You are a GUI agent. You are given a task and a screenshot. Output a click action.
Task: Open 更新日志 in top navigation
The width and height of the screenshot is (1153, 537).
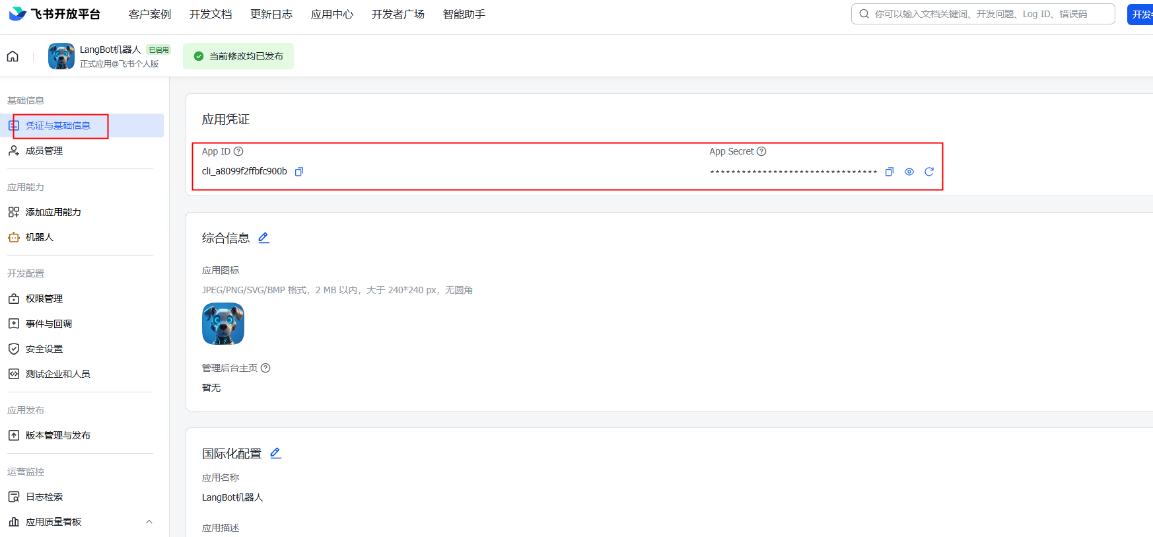[x=271, y=14]
